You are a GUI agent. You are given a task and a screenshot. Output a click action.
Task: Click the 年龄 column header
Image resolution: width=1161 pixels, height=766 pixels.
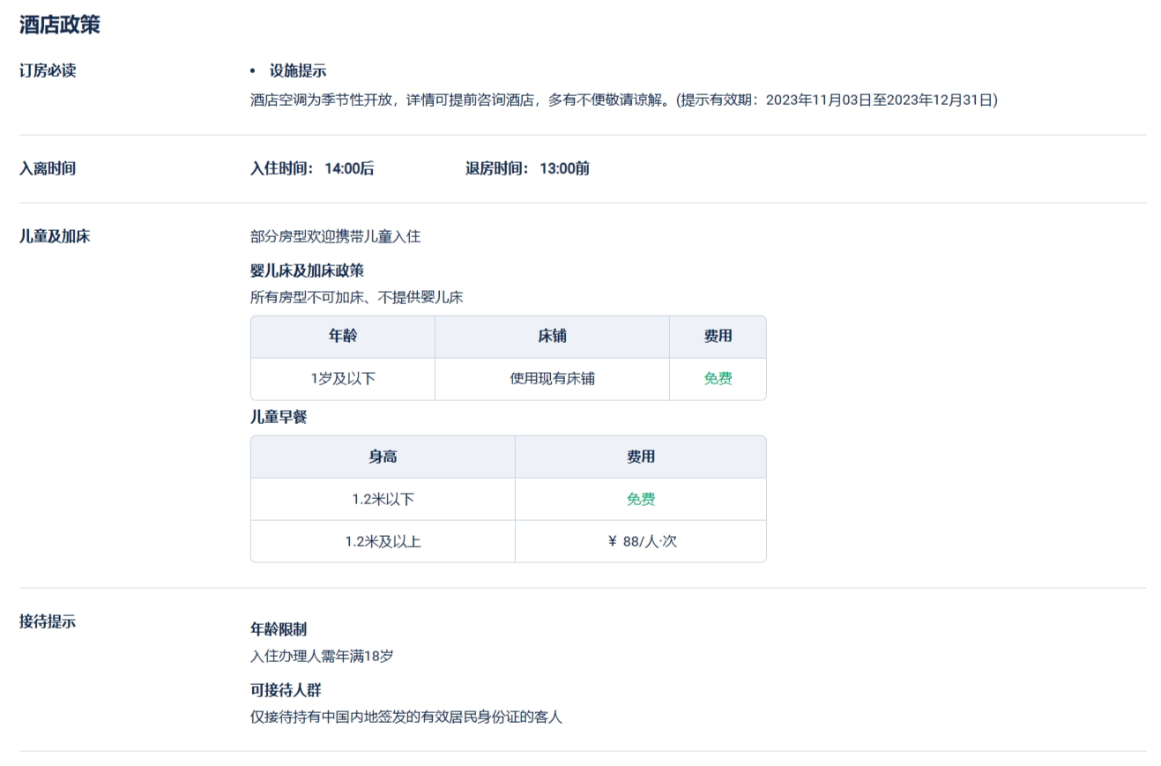343,337
